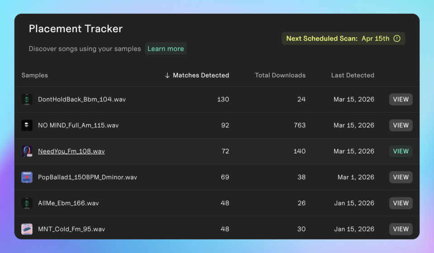Screen dimensions: 434x253
Task: Click the sort arrow next to Matches Detected
Action: click(x=167, y=75)
